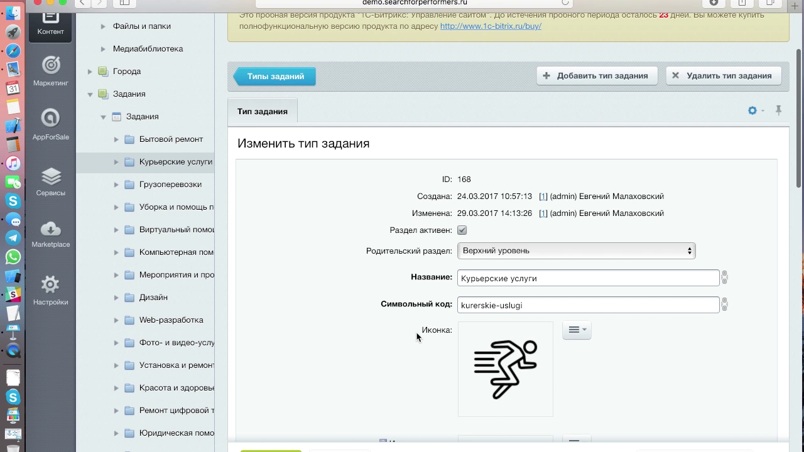This screenshot has width=804, height=452.
Task: Toggle the Раздел активен checkbox
Action: 462,230
